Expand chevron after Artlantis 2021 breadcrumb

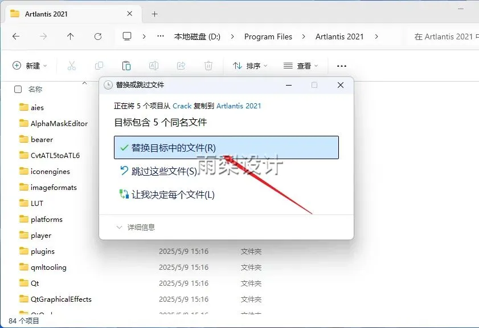376,37
